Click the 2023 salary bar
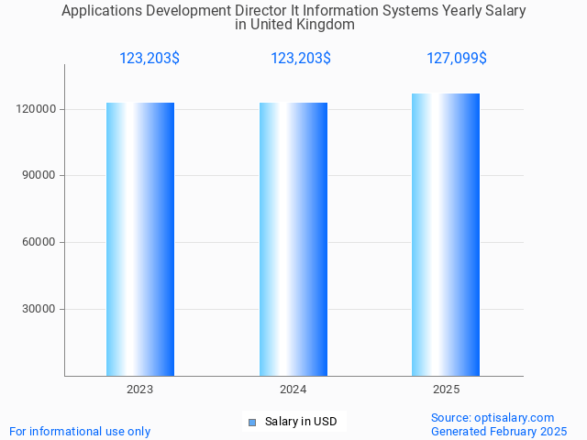Screen dimensions: 587x440 tap(140, 238)
